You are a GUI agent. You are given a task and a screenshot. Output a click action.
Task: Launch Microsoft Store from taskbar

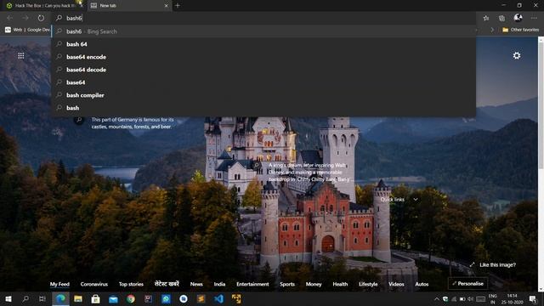(96, 298)
